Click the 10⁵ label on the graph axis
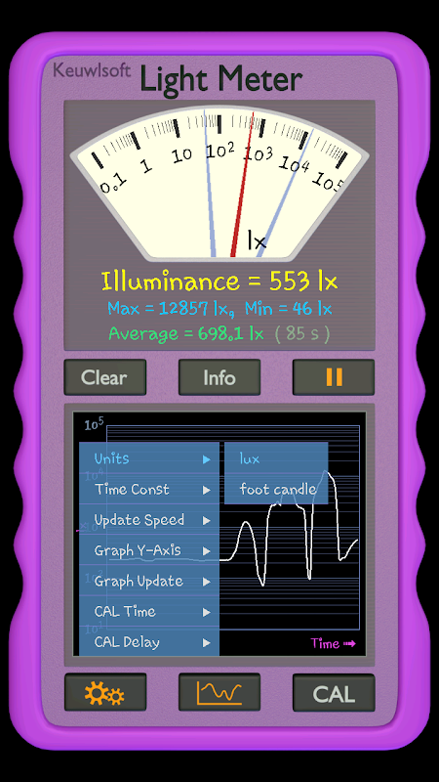 point(94,424)
